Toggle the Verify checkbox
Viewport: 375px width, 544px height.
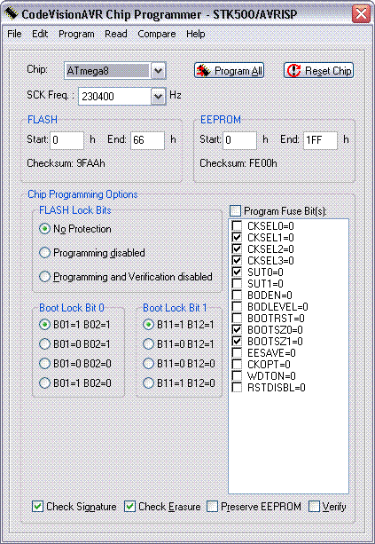pyautogui.click(x=314, y=506)
